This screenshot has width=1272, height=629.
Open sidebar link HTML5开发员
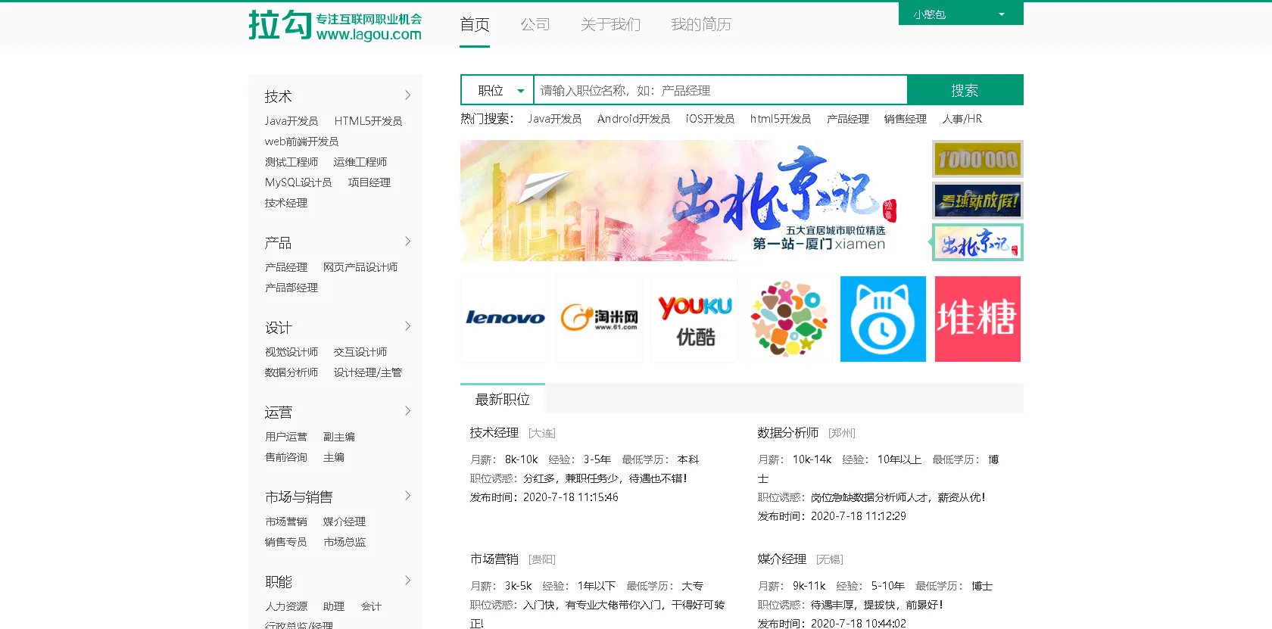pos(368,121)
